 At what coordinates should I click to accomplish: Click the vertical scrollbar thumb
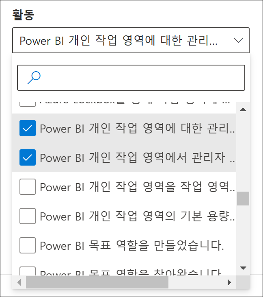click(243, 199)
